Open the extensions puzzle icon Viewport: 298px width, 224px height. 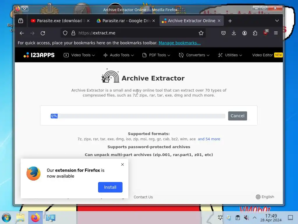(255, 33)
